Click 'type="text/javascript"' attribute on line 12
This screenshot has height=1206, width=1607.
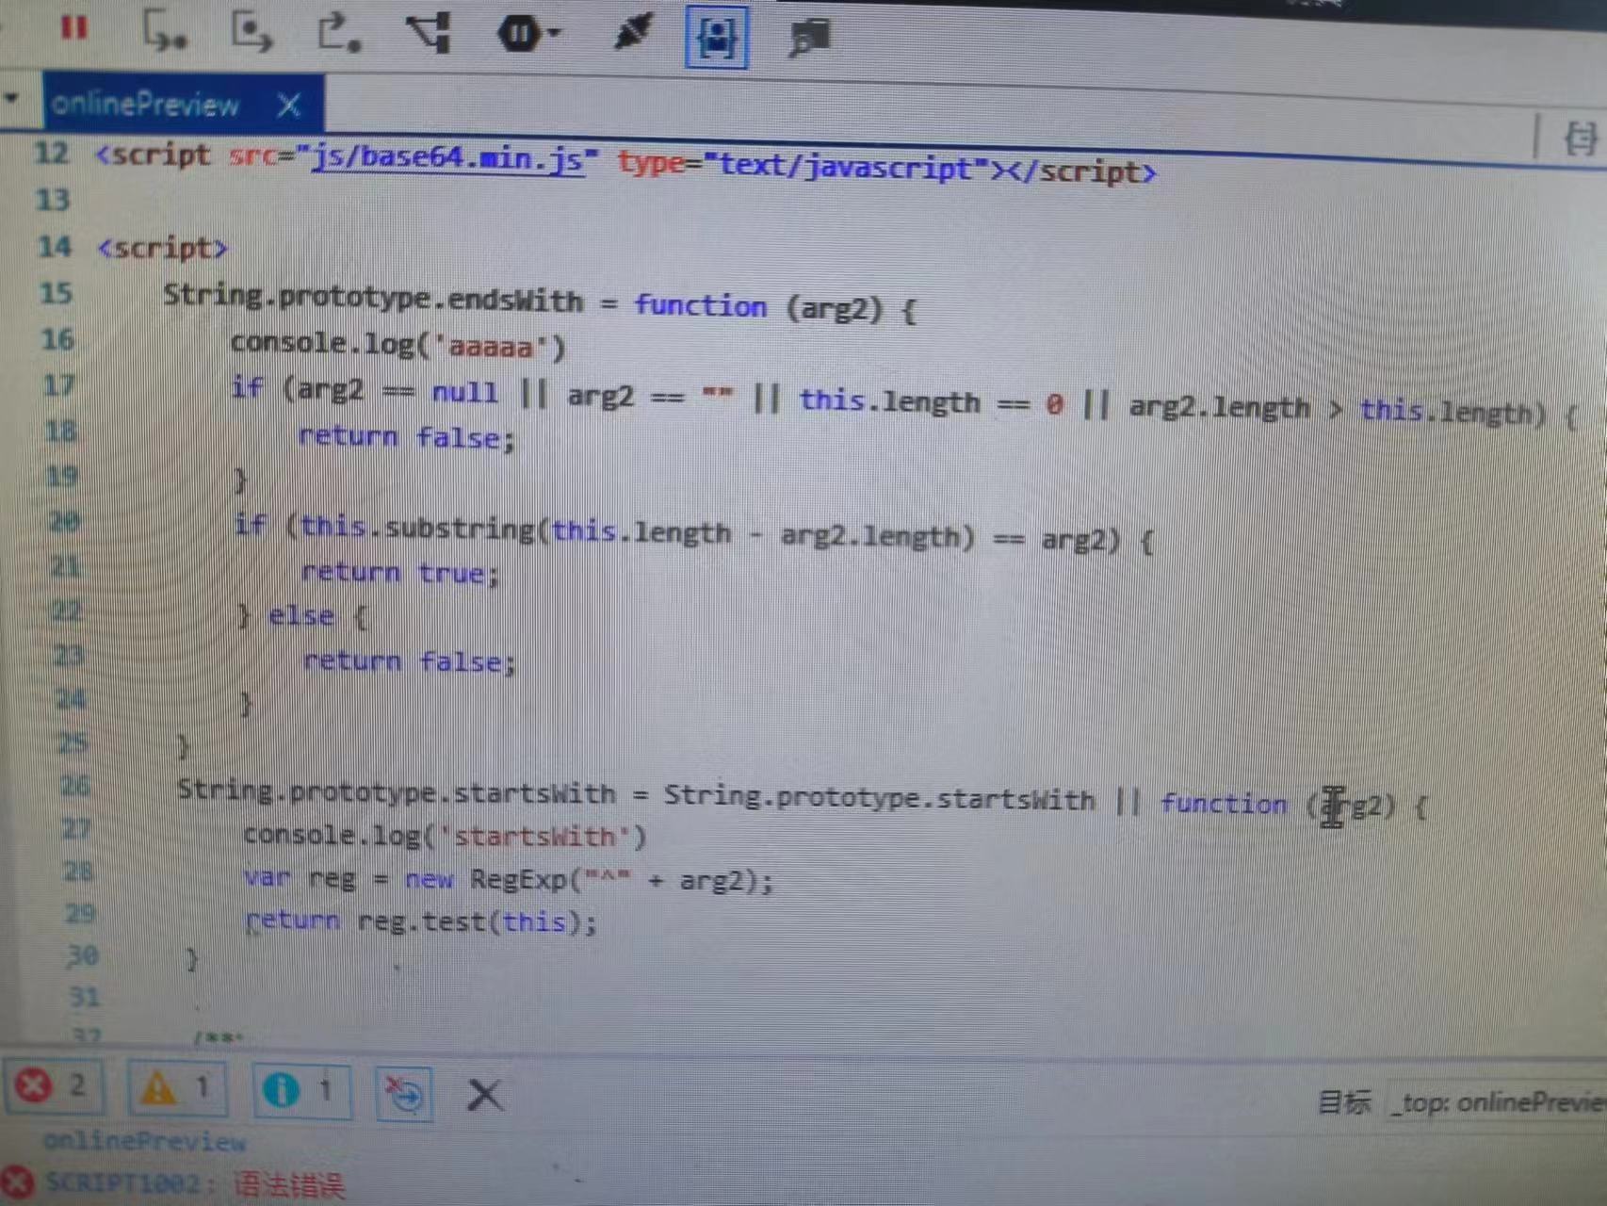[x=803, y=166]
